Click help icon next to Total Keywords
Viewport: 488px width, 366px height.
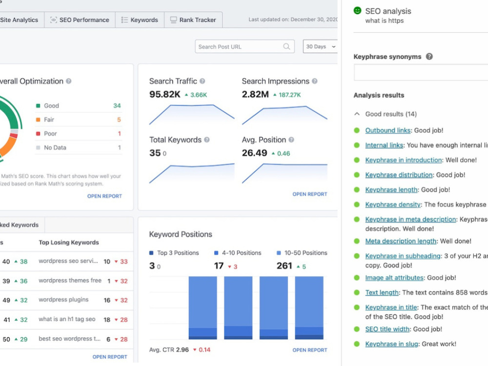tap(206, 140)
